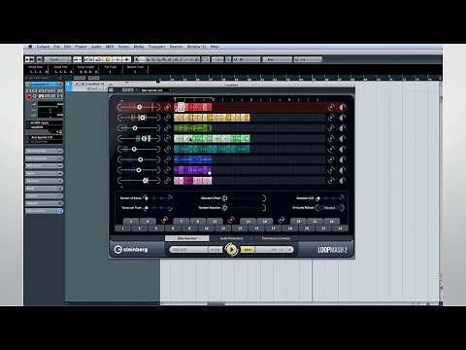This screenshot has height=350, width=466.
Task: Click volume control of purple track
Action: coord(342,170)
